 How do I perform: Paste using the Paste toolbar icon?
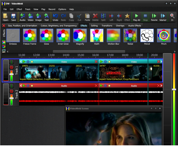coord(87,17)
